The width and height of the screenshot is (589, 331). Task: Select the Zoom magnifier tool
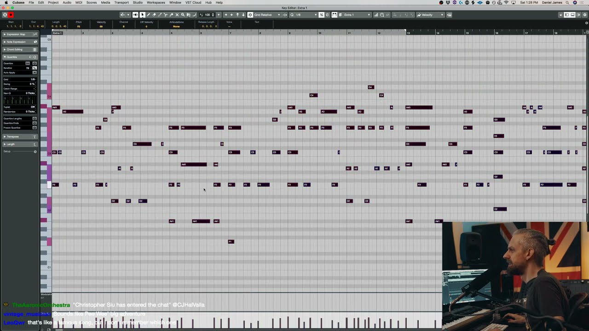[183, 15]
